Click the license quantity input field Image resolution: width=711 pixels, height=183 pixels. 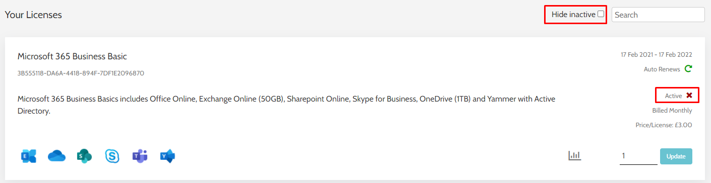tap(638, 156)
